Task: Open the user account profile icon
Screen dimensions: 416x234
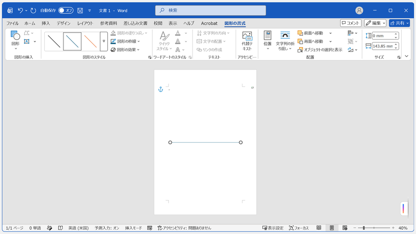Action: 359,10
